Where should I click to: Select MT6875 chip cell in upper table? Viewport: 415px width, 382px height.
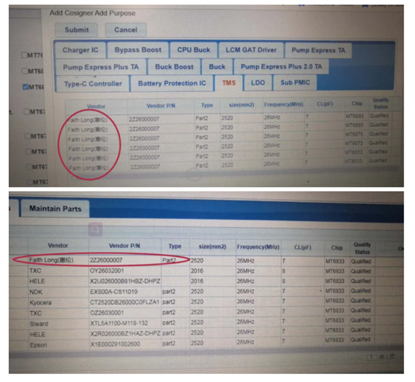(354, 134)
